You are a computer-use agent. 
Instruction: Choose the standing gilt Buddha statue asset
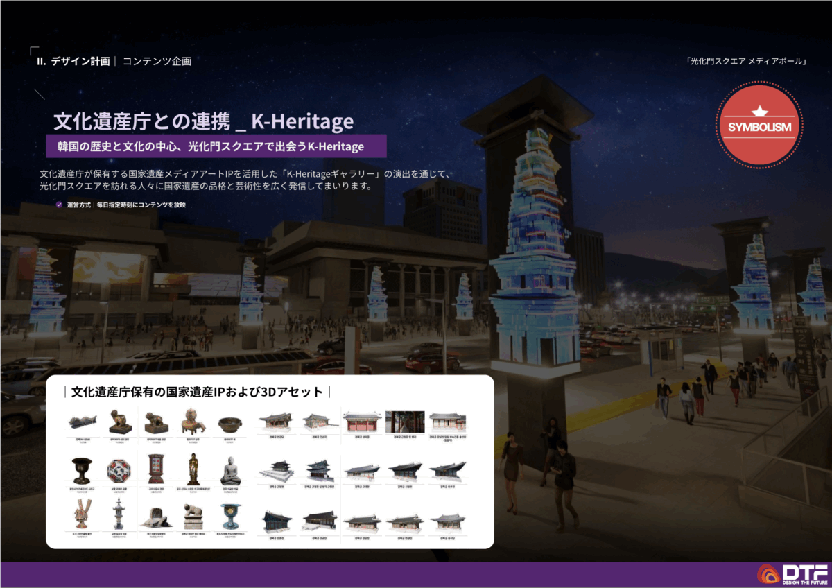(x=193, y=470)
